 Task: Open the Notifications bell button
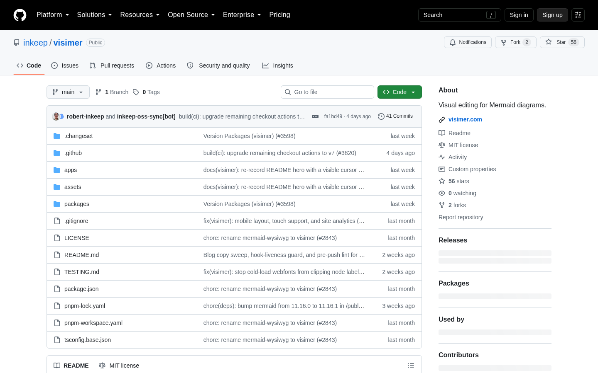coord(468,42)
